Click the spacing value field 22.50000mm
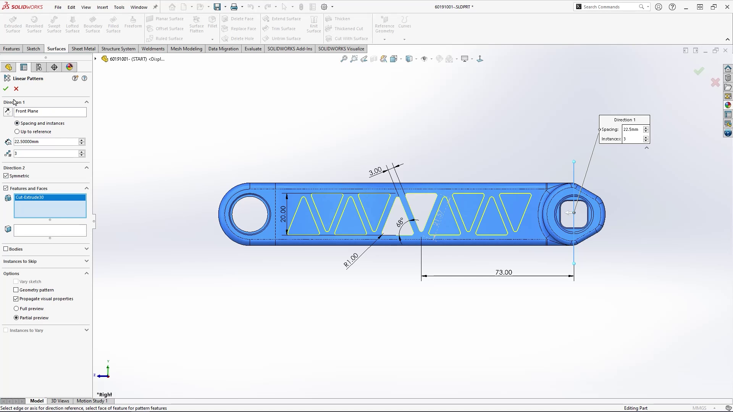The width and height of the screenshot is (733, 412). click(x=46, y=142)
